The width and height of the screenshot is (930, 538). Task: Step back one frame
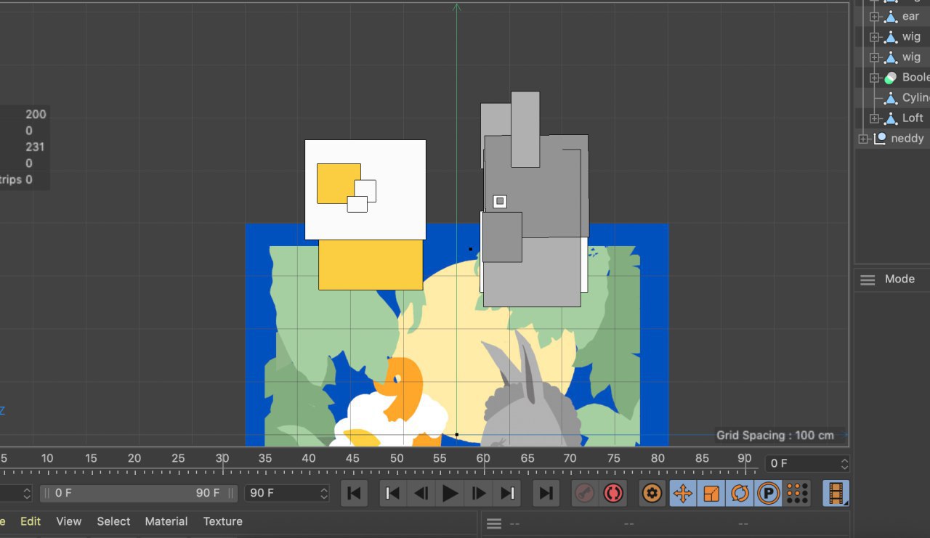coord(421,494)
